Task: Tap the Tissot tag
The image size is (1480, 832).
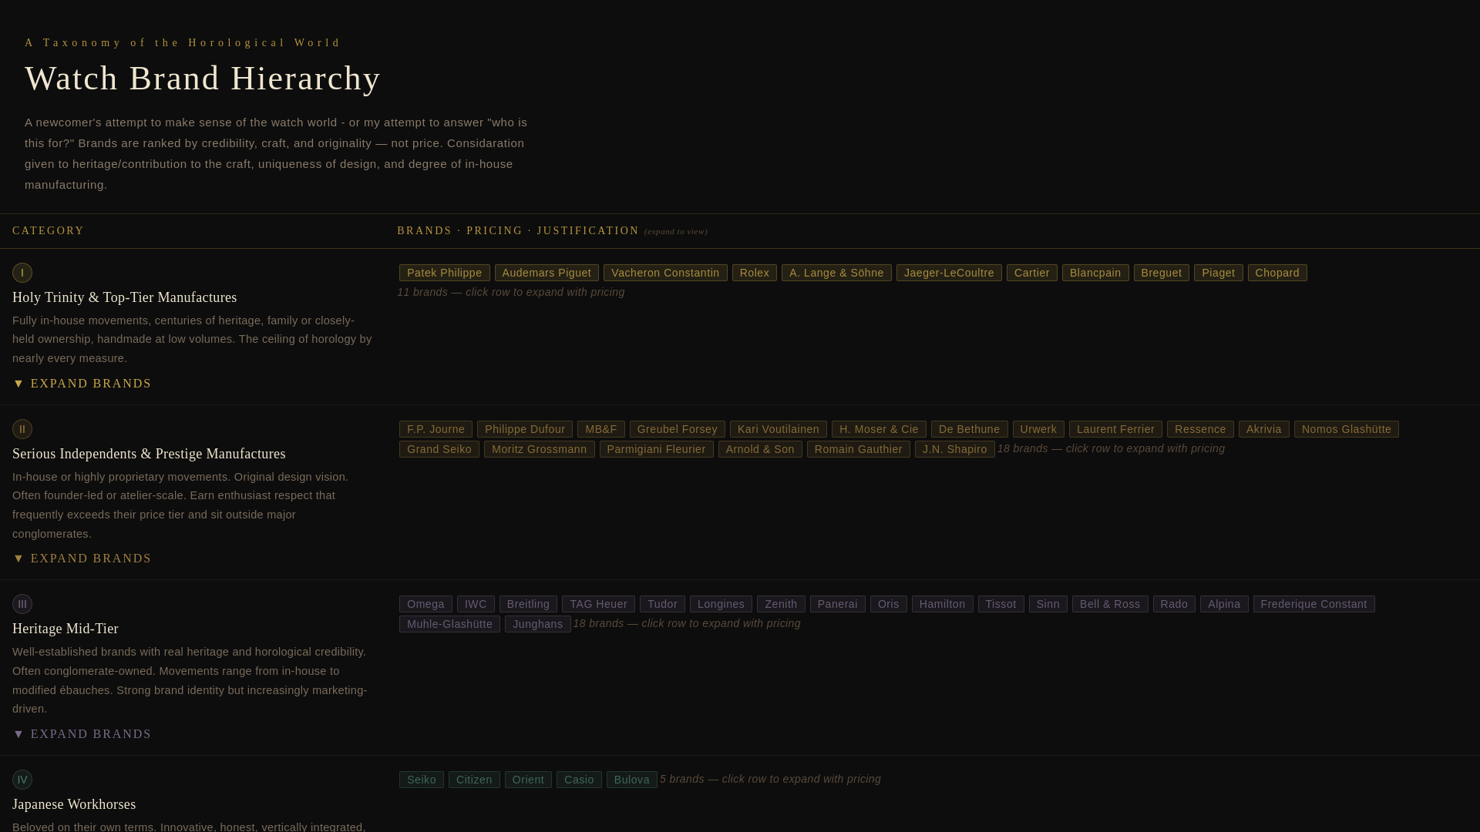Action: point(1001,604)
